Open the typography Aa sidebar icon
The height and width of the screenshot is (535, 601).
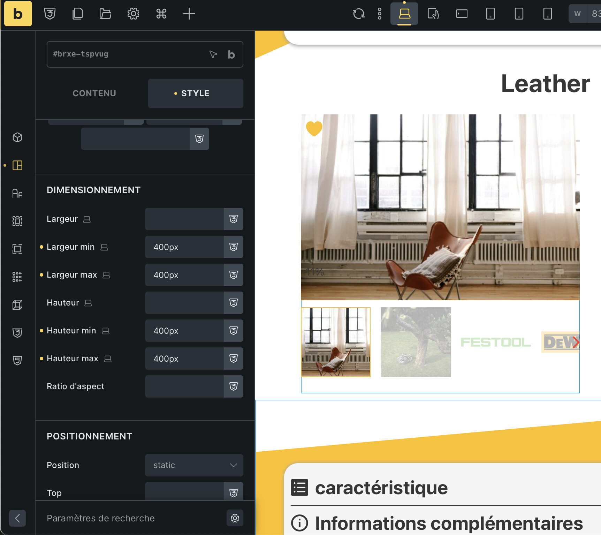pos(17,193)
